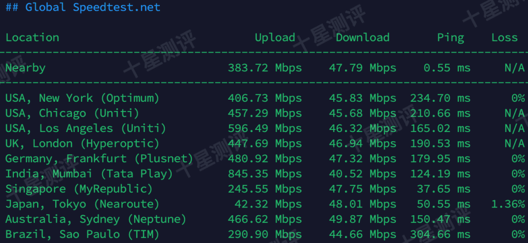Click the 1.36% loss value for Tokyo
The height and width of the screenshot is (243, 528).
[507, 204]
